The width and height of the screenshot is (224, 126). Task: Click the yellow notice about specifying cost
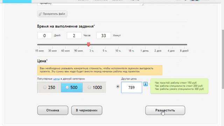click(100, 70)
